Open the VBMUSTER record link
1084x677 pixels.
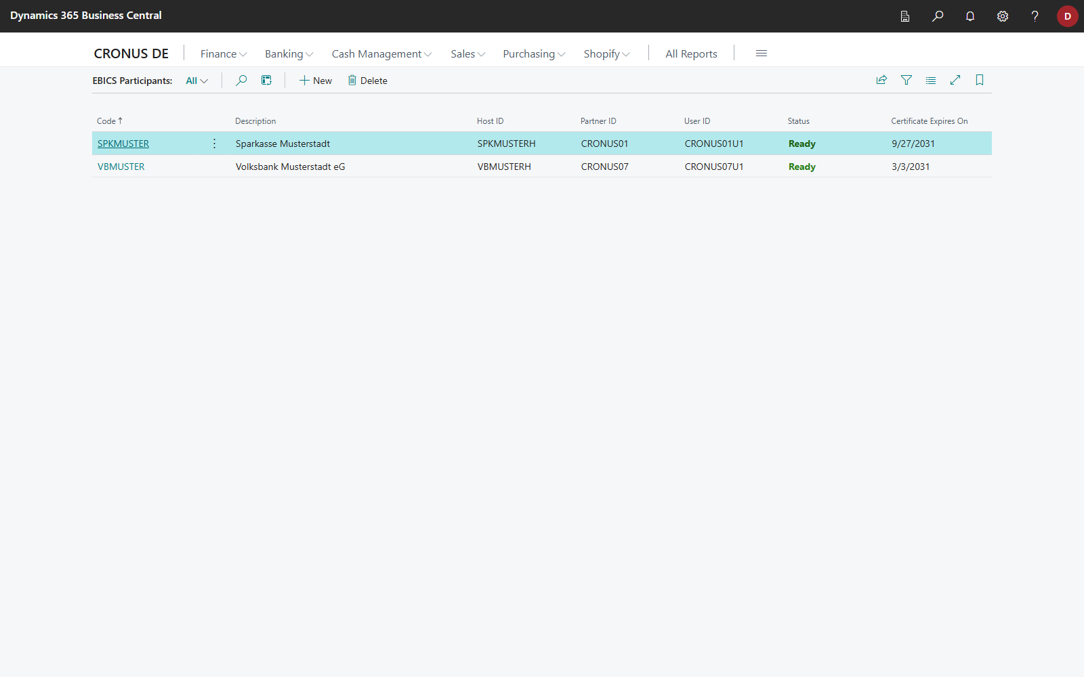coord(121,167)
